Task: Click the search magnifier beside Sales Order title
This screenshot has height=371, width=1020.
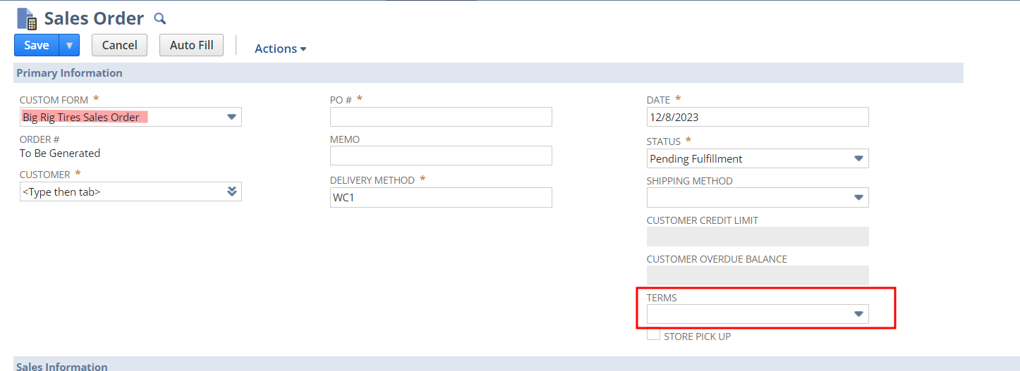Action: (160, 18)
